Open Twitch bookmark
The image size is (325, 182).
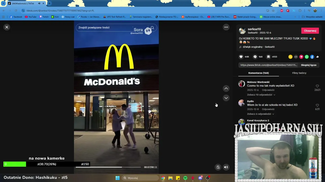pos(44,17)
